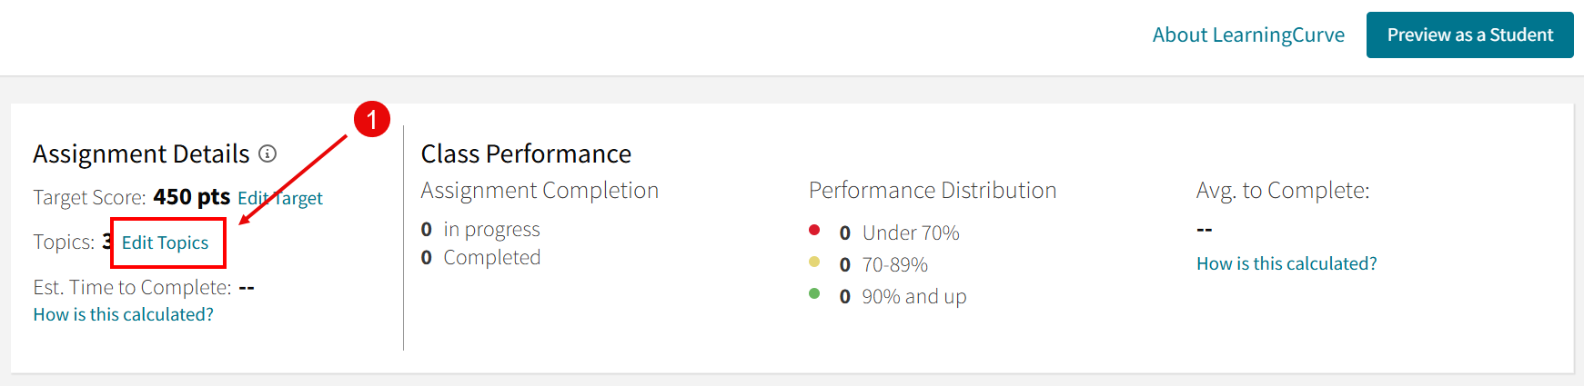
Task: Click the Assignment Completion subheading
Action: [x=540, y=190]
